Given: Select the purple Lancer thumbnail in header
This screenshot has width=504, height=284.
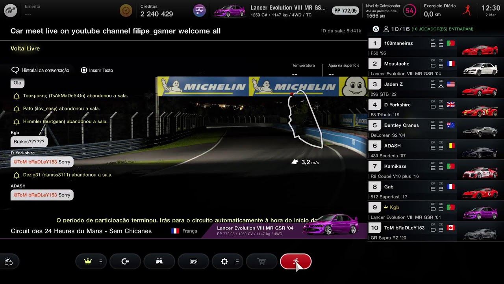Looking at the screenshot, I should pos(229,11).
